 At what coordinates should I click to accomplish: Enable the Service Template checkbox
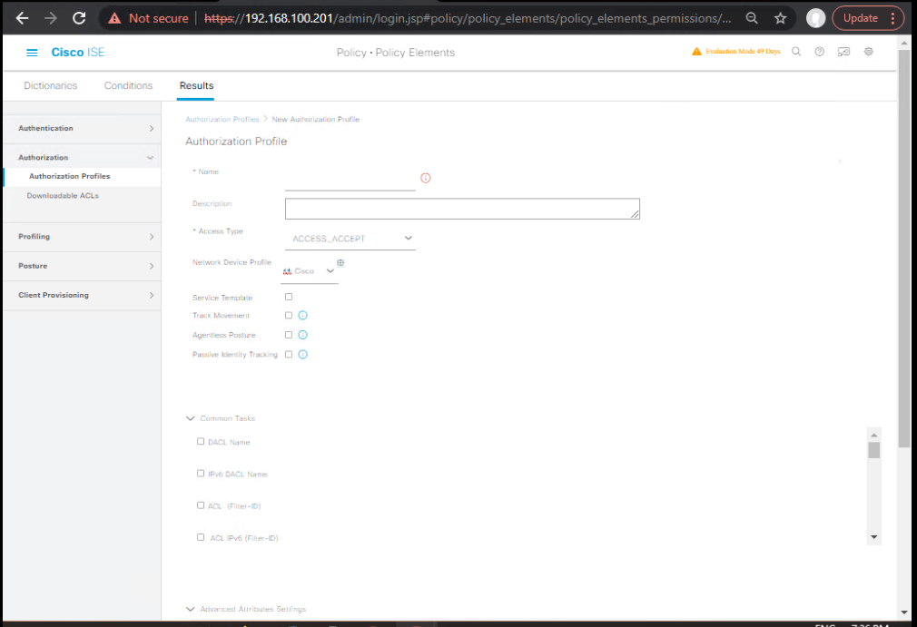[289, 297]
